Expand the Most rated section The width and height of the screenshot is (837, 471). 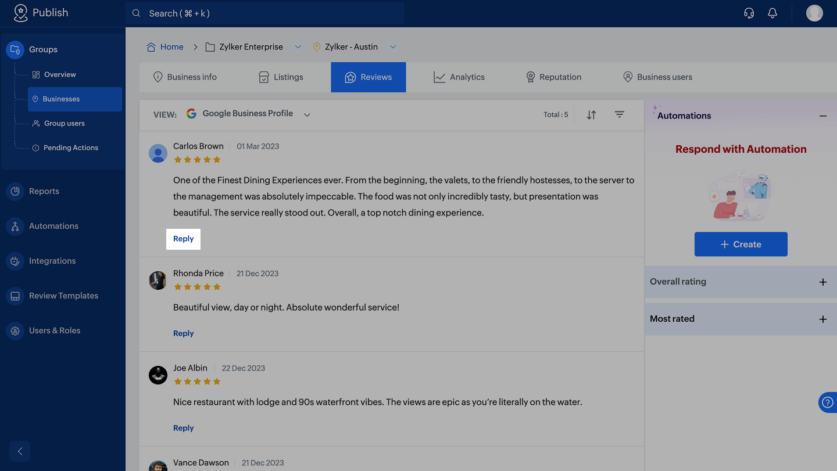822,319
